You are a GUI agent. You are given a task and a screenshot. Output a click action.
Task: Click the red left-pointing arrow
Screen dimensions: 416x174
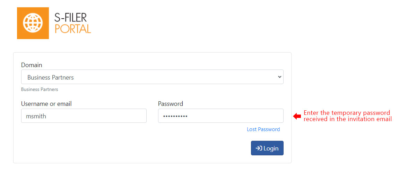pyautogui.click(x=297, y=116)
